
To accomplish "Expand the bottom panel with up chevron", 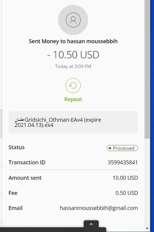I will coord(91,224).
